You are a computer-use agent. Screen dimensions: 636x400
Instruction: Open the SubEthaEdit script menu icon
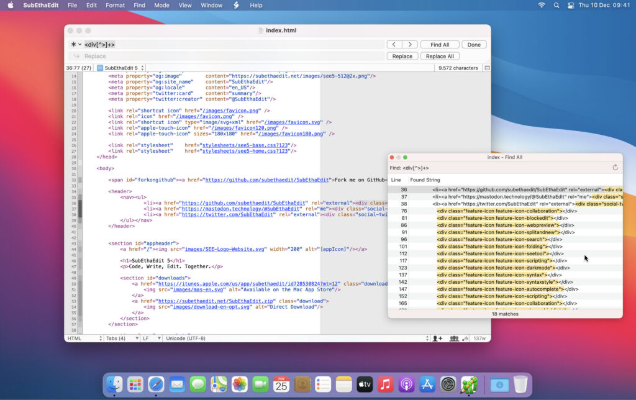coord(236,5)
